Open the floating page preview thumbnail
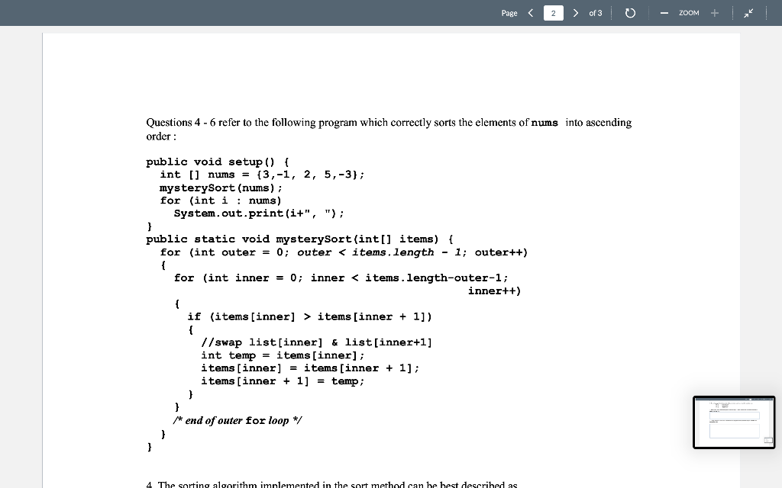Image resolution: width=782 pixels, height=488 pixels. [733, 422]
